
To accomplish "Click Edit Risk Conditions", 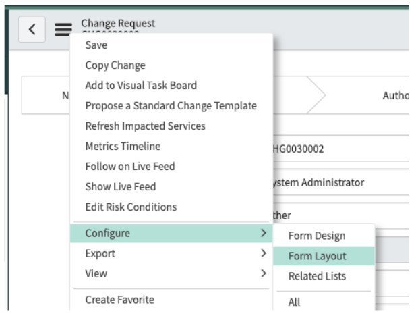I will pos(131,207).
